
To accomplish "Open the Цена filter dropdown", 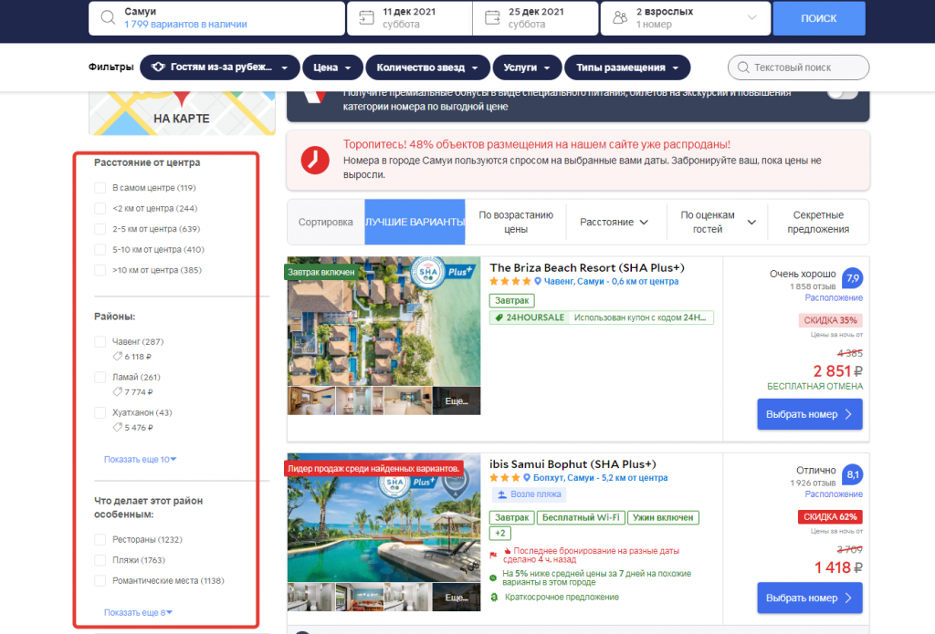I will coord(332,68).
